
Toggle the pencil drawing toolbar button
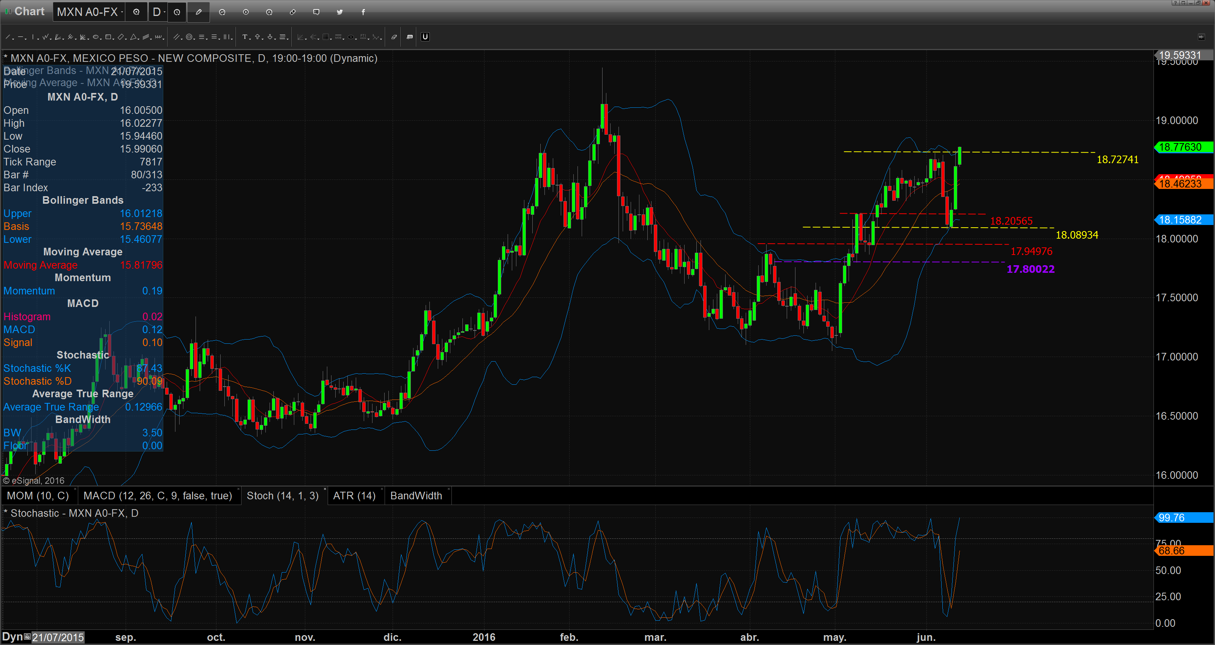[199, 12]
